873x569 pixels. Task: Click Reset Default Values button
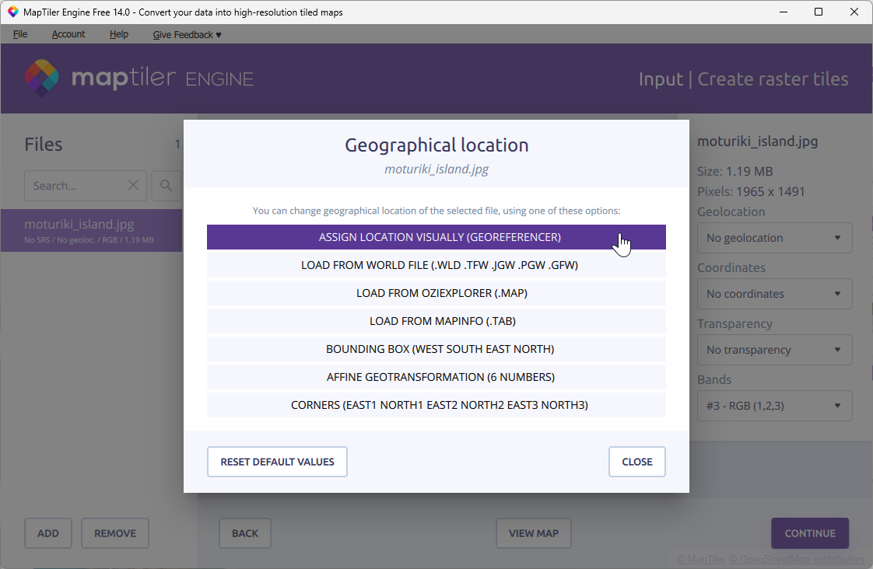[277, 462]
